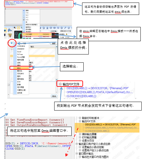Click the blue cube icon in left panel
The width and height of the screenshot is (168, 159).
click(x=5, y=30)
